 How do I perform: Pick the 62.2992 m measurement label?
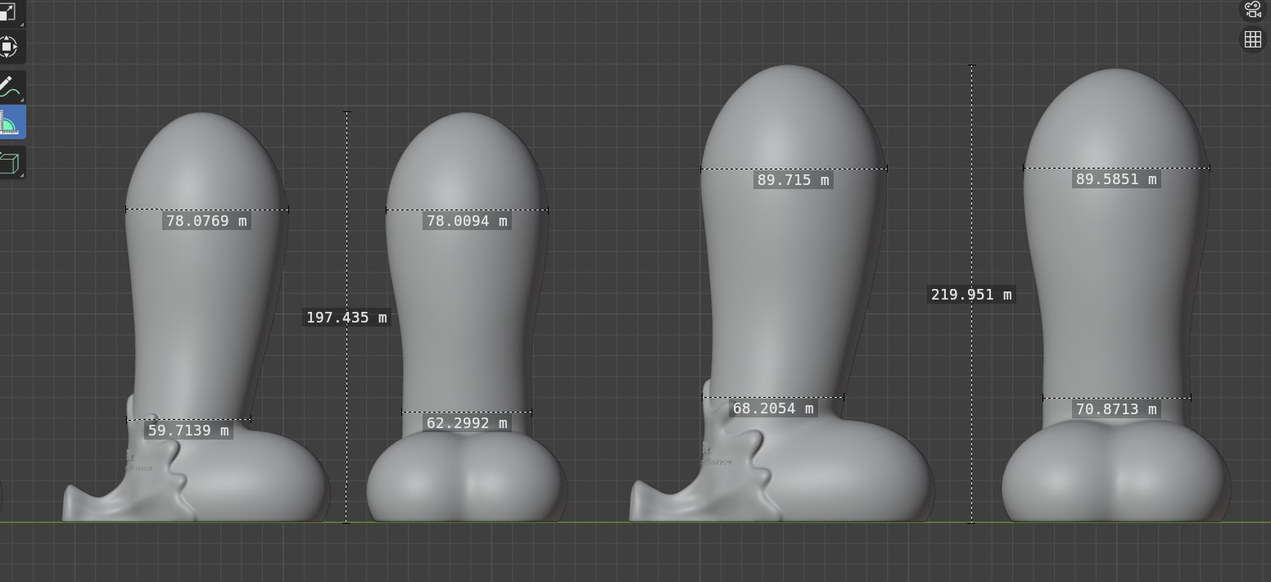click(467, 423)
